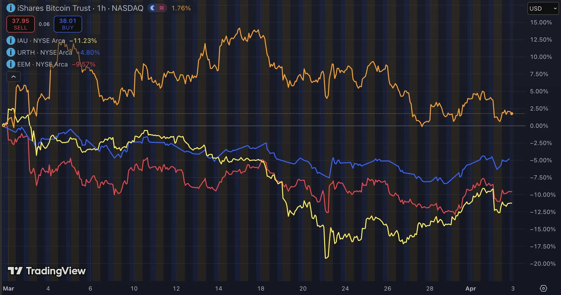The height and width of the screenshot is (295, 561).
Task: Click the EEM symbol info icon
Action: click(11, 64)
